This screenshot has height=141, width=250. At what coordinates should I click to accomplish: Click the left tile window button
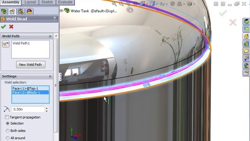coord(216,4)
